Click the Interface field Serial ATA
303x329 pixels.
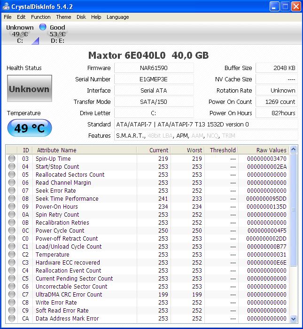154,90
